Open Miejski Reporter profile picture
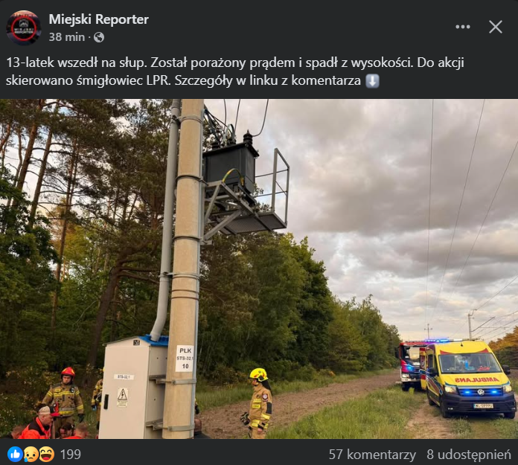The image size is (518, 465). pyautogui.click(x=24, y=28)
